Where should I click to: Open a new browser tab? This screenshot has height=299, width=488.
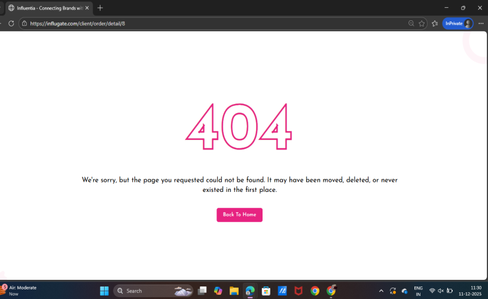point(100,8)
